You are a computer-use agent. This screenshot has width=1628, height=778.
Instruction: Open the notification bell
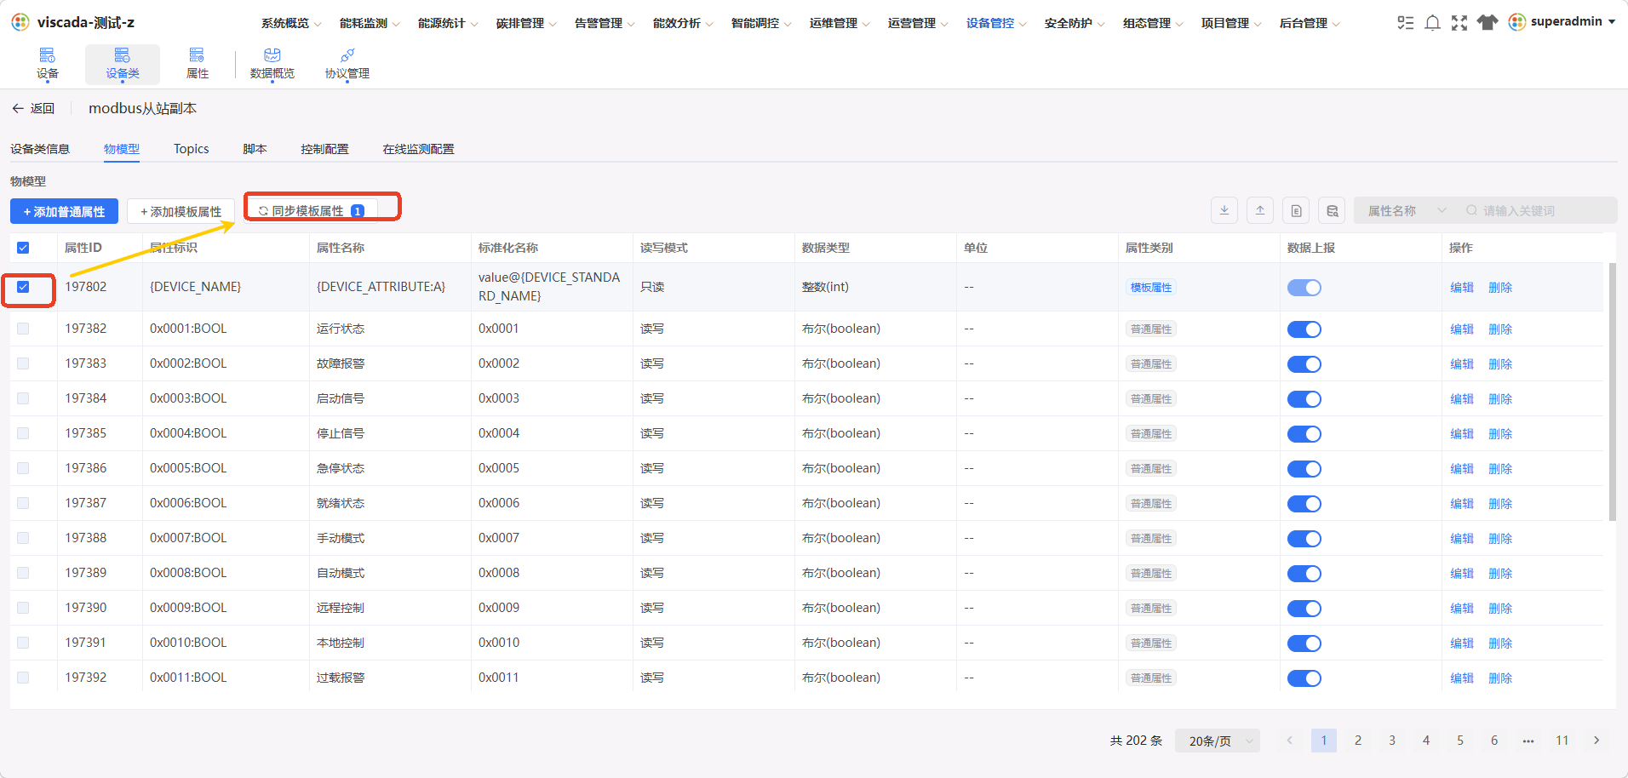[1433, 23]
